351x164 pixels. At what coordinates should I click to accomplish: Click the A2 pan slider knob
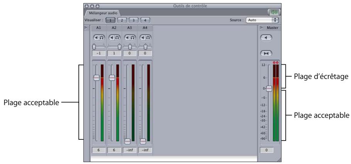point(120,47)
